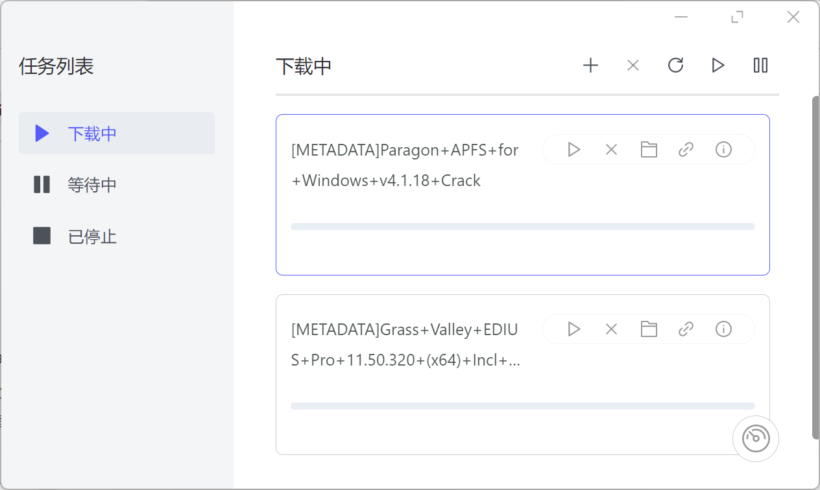Copy link of the Paragon APFS task

686,150
